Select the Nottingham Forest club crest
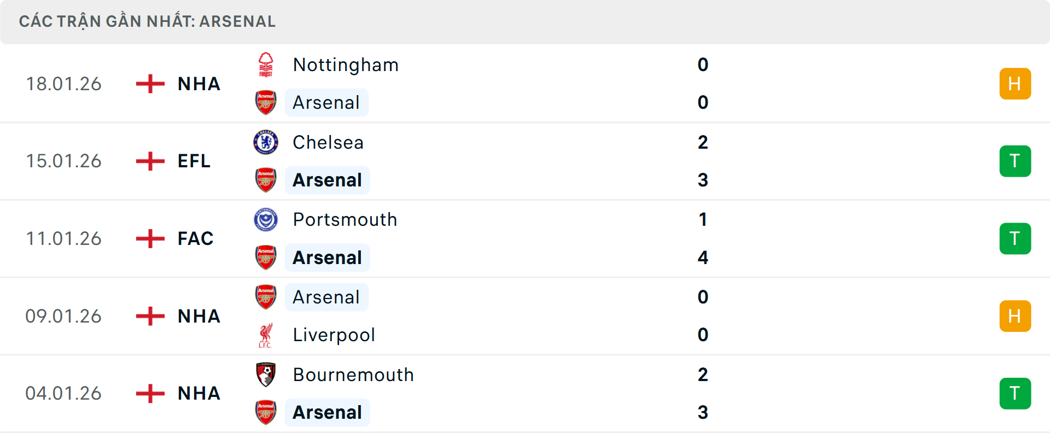This screenshot has width=1050, height=433. point(266,64)
